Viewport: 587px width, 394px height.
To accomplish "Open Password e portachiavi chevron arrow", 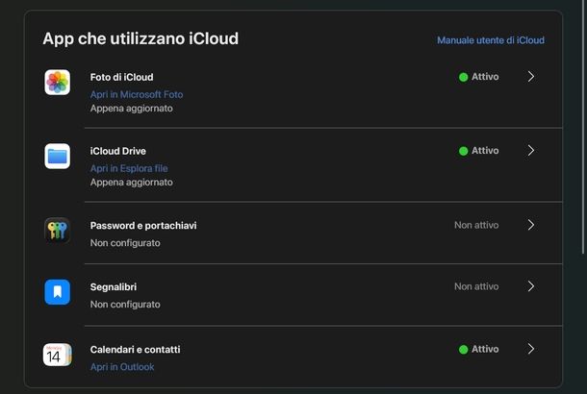I will [531, 225].
